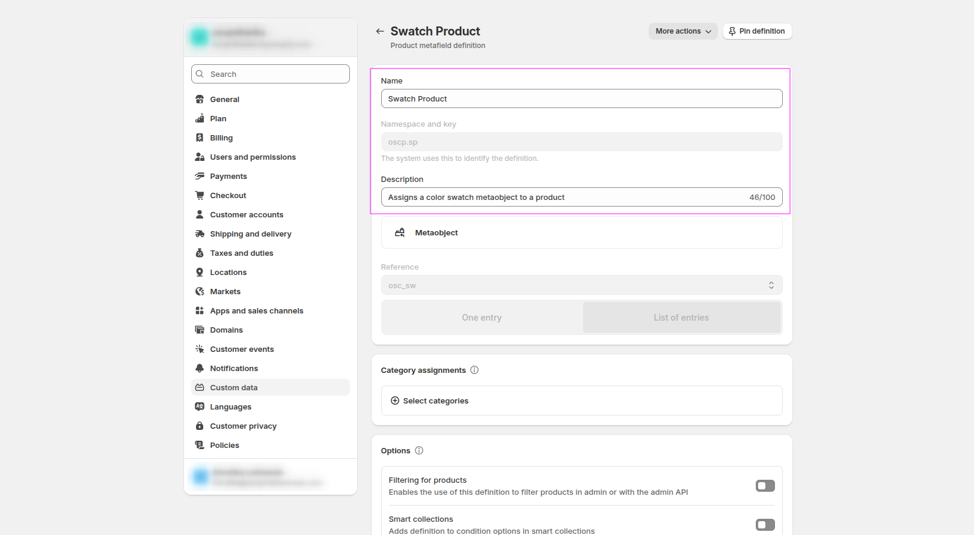Viewport: 974px width, 535px height.
Task: Select the List of entries option
Action: tap(681, 318)
